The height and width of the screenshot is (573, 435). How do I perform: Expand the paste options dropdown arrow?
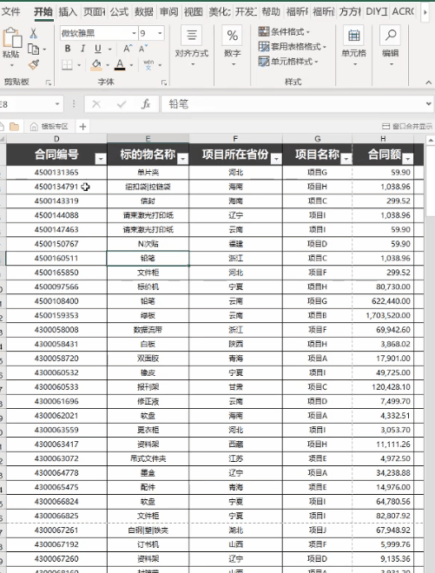(x=11, y=65)
